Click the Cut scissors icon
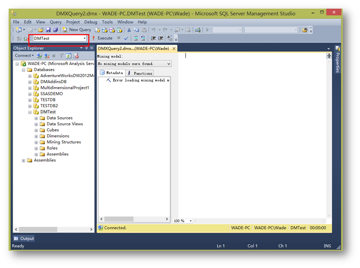The image size is (360, 268). [x=129, y=30]
